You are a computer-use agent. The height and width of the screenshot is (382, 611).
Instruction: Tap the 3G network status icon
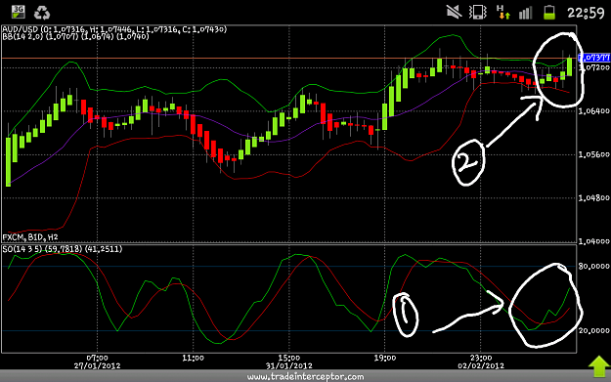point(18,12)
